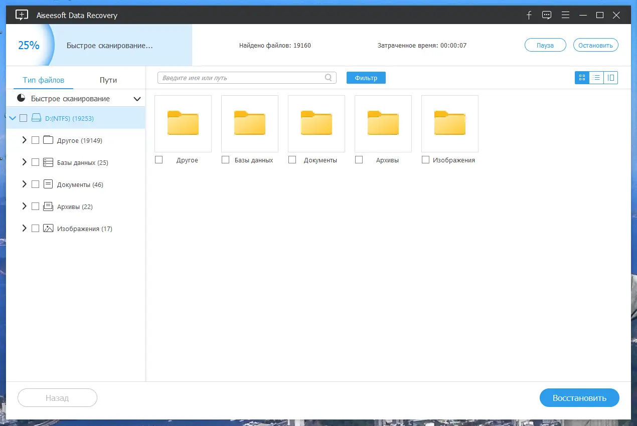Viewport: 637px width, 426px height.
Task: Switch to thumbnail grid view
Action: (x=582, y=78)
